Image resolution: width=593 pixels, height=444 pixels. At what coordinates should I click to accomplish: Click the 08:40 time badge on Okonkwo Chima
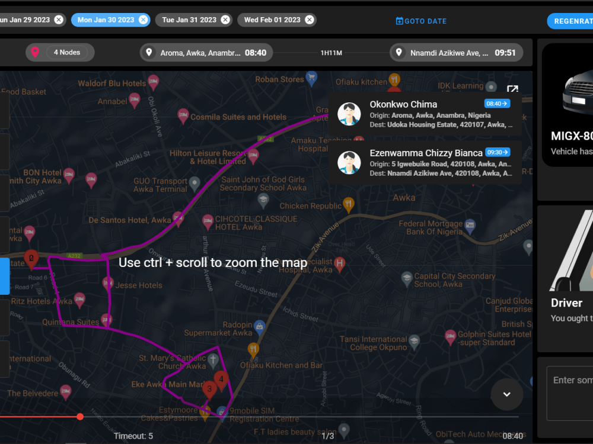pos(497,104)
